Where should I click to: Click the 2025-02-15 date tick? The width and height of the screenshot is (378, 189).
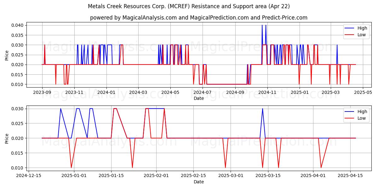point(193,175)
